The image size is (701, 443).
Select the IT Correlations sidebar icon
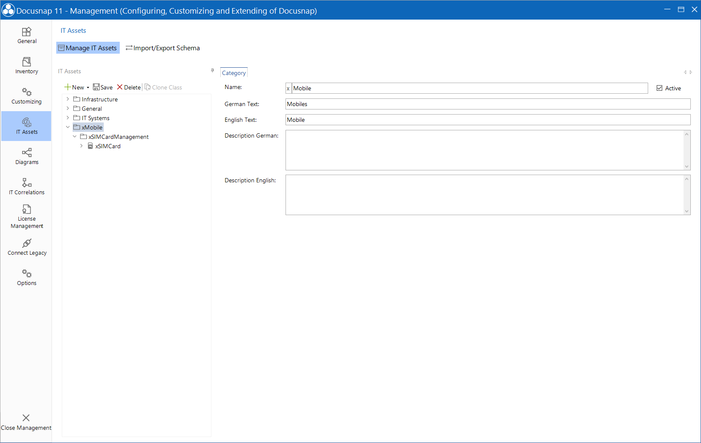(26, 186)
